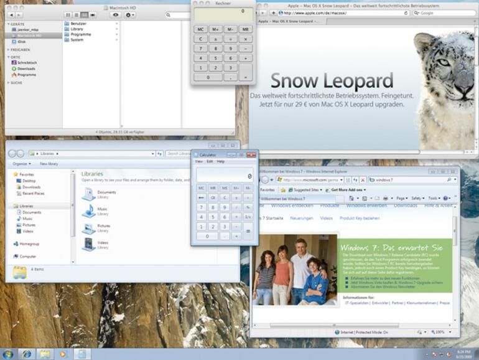Click the MR key on the Mac Rechner
The width and height of the screenshot is (479, 360).
(245, 29)
